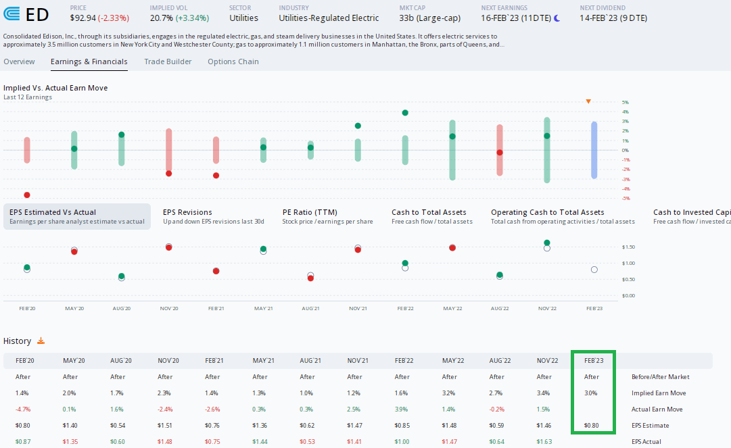731x448 pixels.
Task: Click the $1.51 EPS estimate for NOV'20
Action: [x=164, y=426]
